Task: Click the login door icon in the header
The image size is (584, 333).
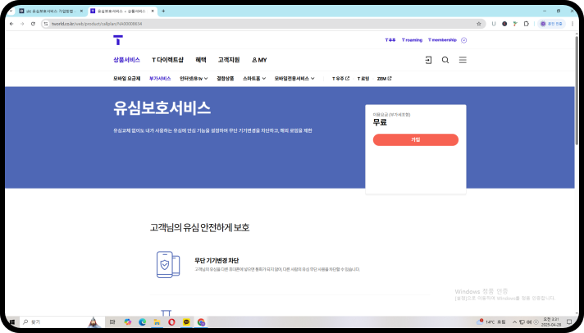Action: pyautogui.click(x=428, y=60)
